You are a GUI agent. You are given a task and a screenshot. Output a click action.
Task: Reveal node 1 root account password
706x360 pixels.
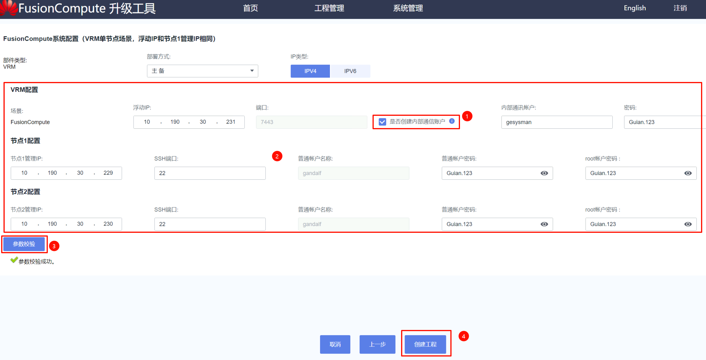pos(688,173)
